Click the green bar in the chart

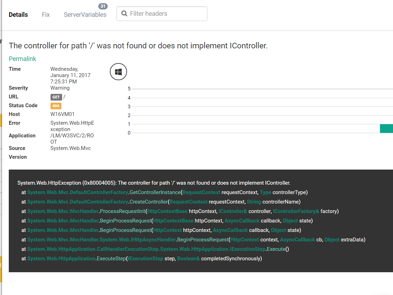coord(386,128)
